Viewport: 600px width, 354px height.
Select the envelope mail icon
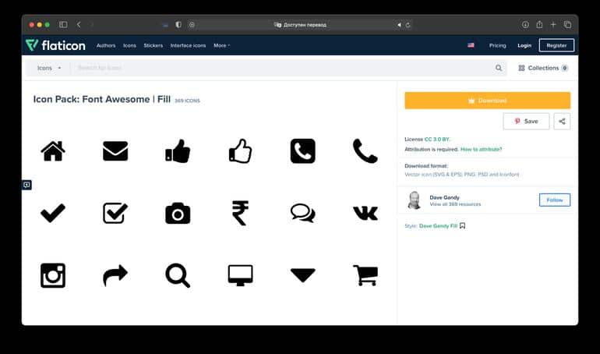pos(115,150)
